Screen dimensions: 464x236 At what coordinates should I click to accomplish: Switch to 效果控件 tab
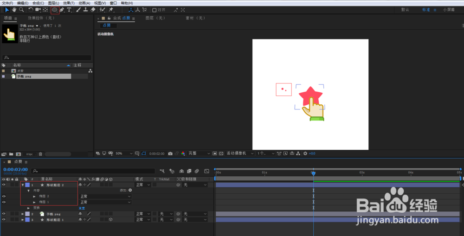[x=41, y=18]
